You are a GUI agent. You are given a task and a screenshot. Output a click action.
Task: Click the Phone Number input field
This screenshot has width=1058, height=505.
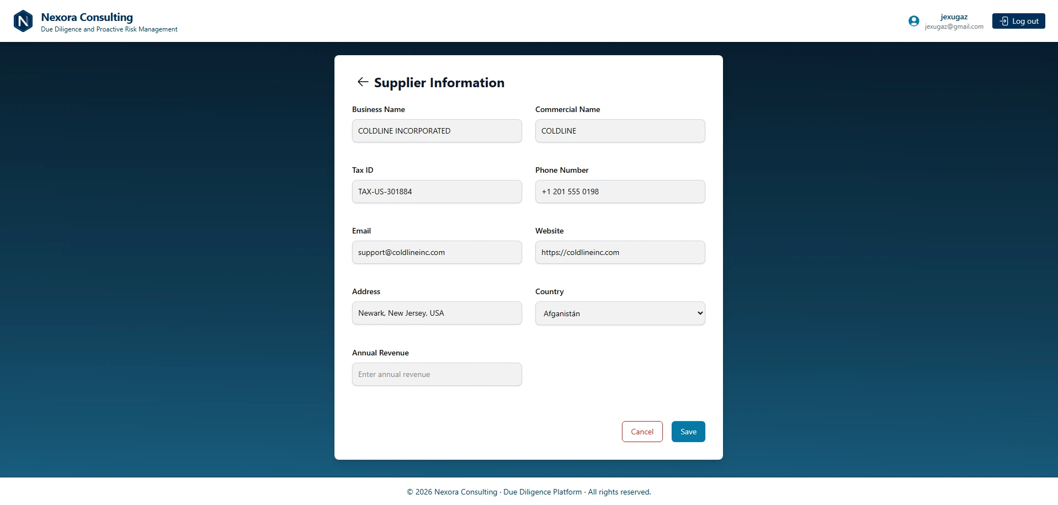[x=620, y=192]
